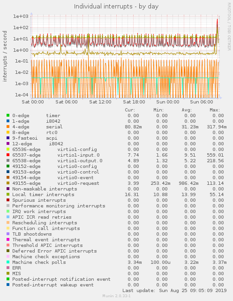Click the Munin 2.0.33-1 footer text
The width and height of the screenshot is (233, 301).
pyautogui.click(x=116, y=296)
